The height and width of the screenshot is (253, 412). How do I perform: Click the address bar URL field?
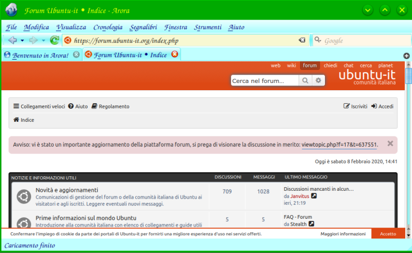tap(184, 40)
